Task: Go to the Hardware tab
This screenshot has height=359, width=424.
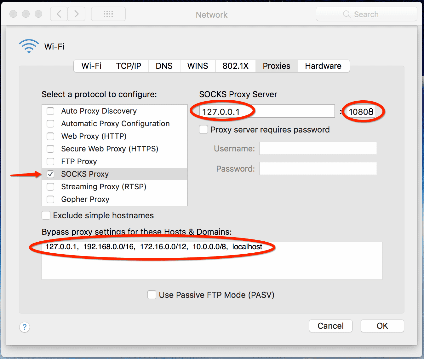Action: (323, 66)
